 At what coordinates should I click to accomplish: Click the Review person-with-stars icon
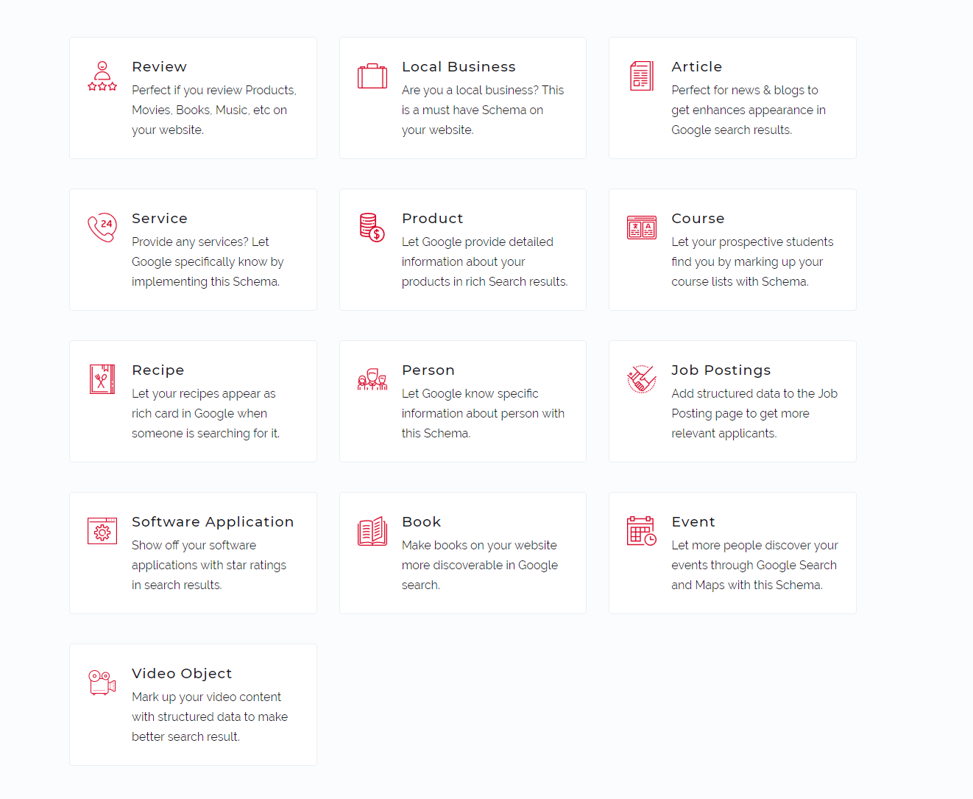pos(102,74)
